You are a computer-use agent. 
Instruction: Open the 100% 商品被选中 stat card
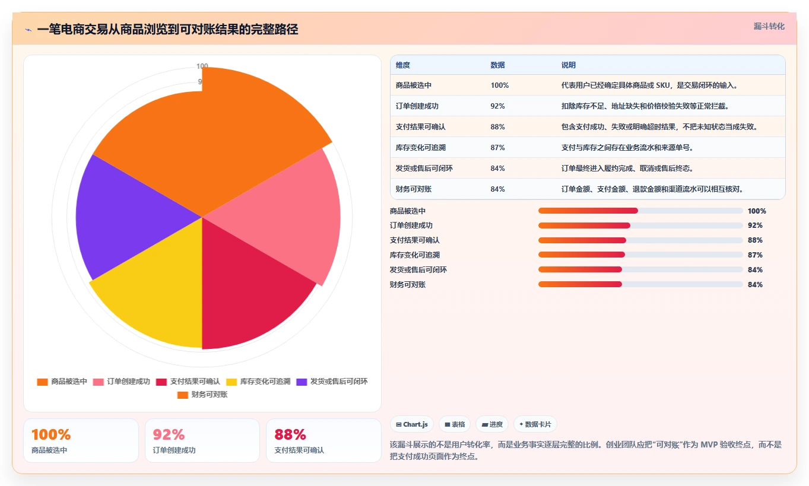81,440
